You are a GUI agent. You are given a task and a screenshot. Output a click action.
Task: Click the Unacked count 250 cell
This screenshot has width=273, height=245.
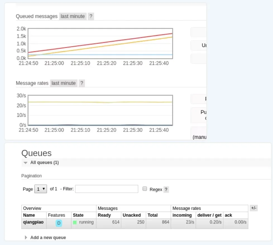133,223
